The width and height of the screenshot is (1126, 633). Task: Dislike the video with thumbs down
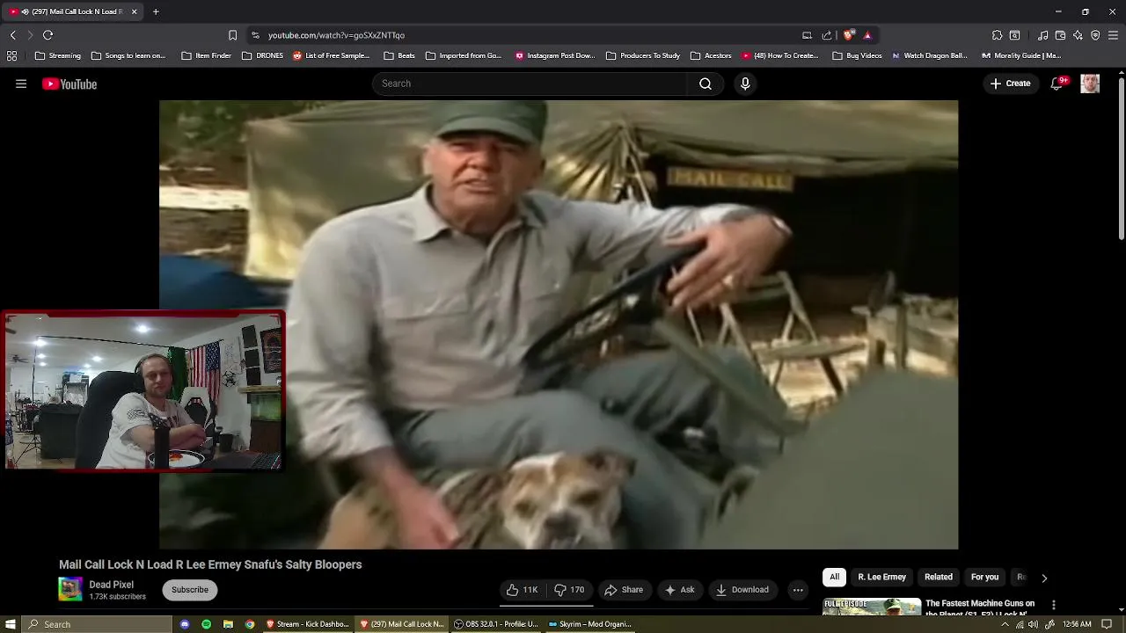[x=569, y=590]
